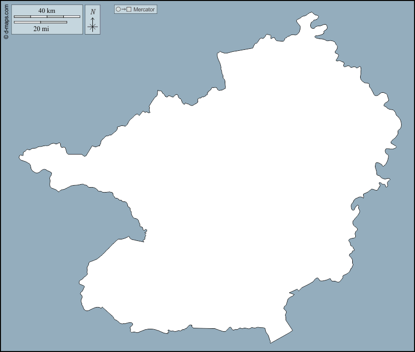This screenshot has height=352, width=415.
Task: Click the arrow between circle and square
Action: click(124, 9)
